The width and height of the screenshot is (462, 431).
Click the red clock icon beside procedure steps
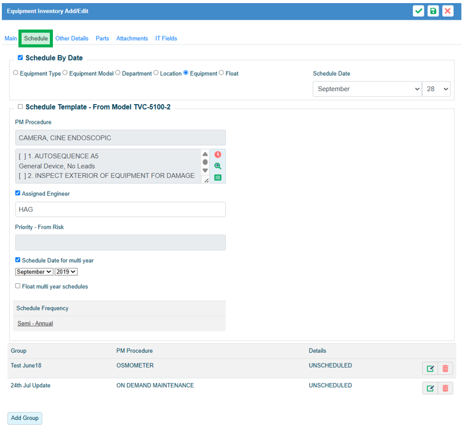(x=218, y=155)
